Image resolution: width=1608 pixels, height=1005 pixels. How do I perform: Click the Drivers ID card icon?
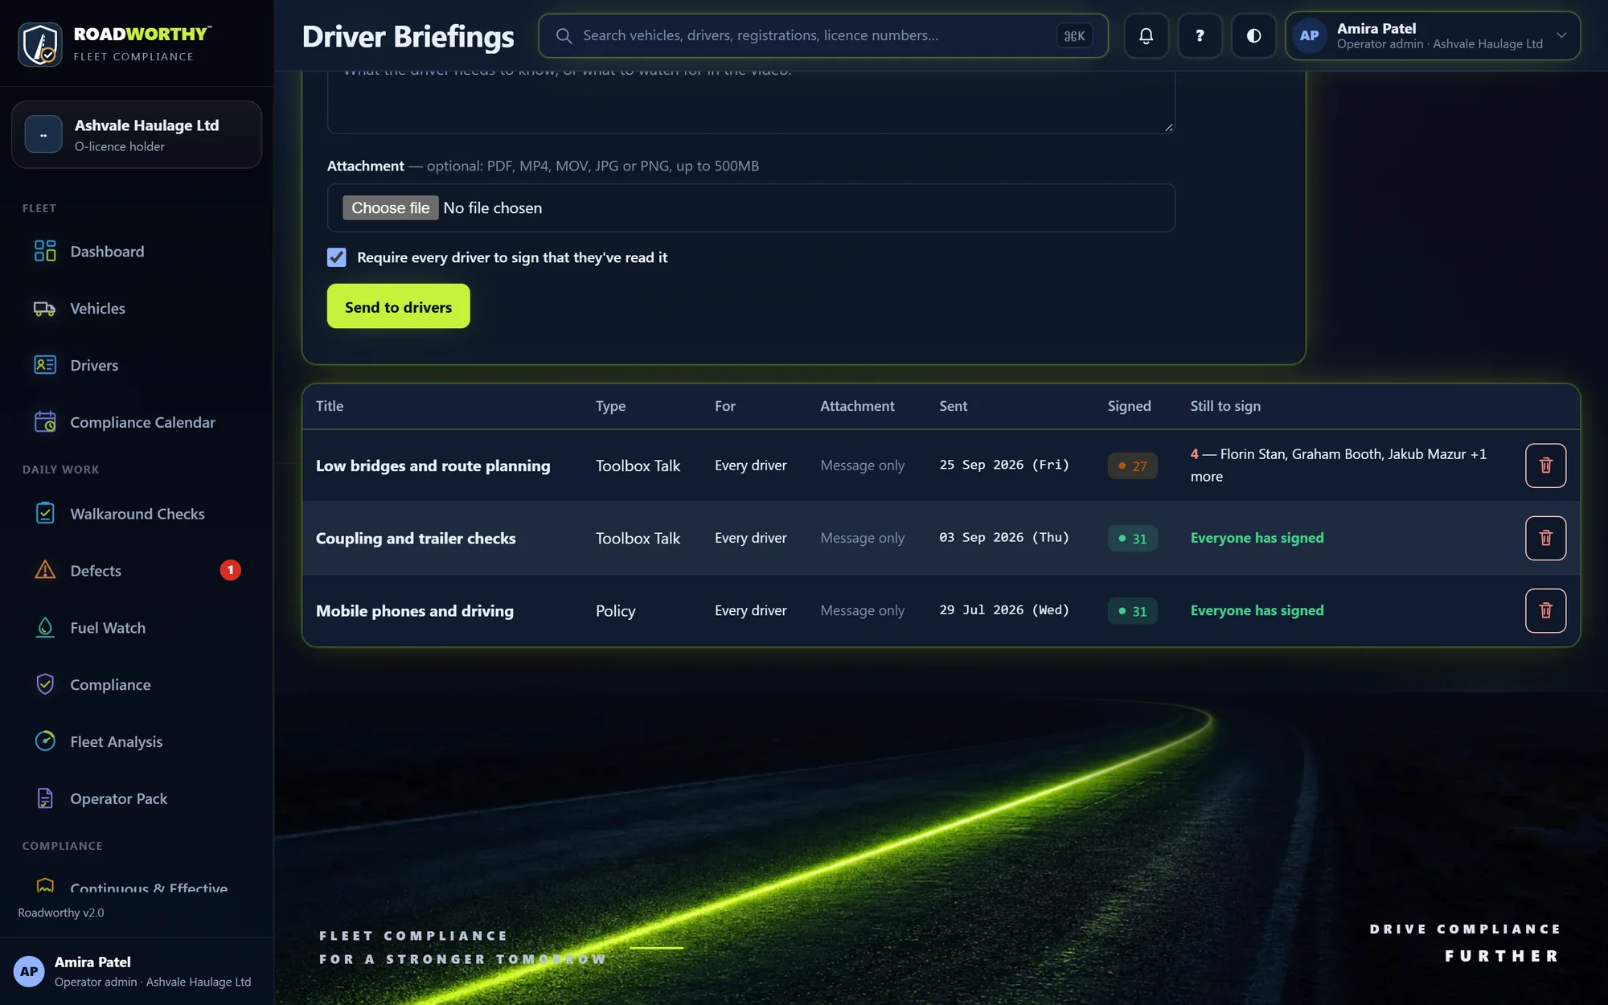pos(45,365)
